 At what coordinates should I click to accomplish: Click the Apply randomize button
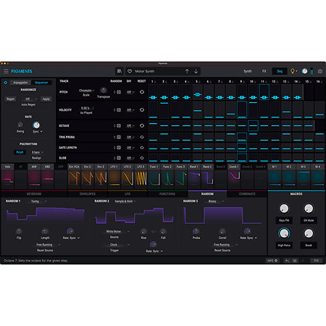click(x=46, y=99)
